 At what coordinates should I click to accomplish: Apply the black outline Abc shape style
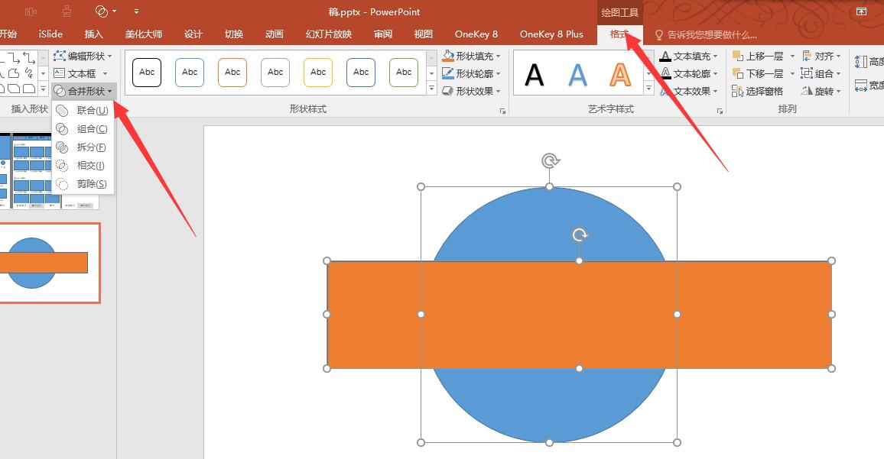[x=147, y=73]
